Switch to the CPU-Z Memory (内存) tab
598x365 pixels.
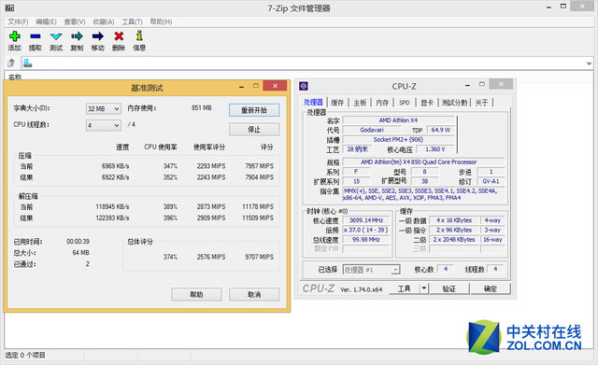382,103
